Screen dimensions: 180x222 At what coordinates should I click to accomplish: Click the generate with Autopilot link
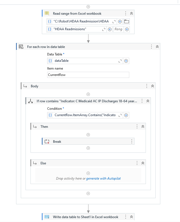coord(103,178)
